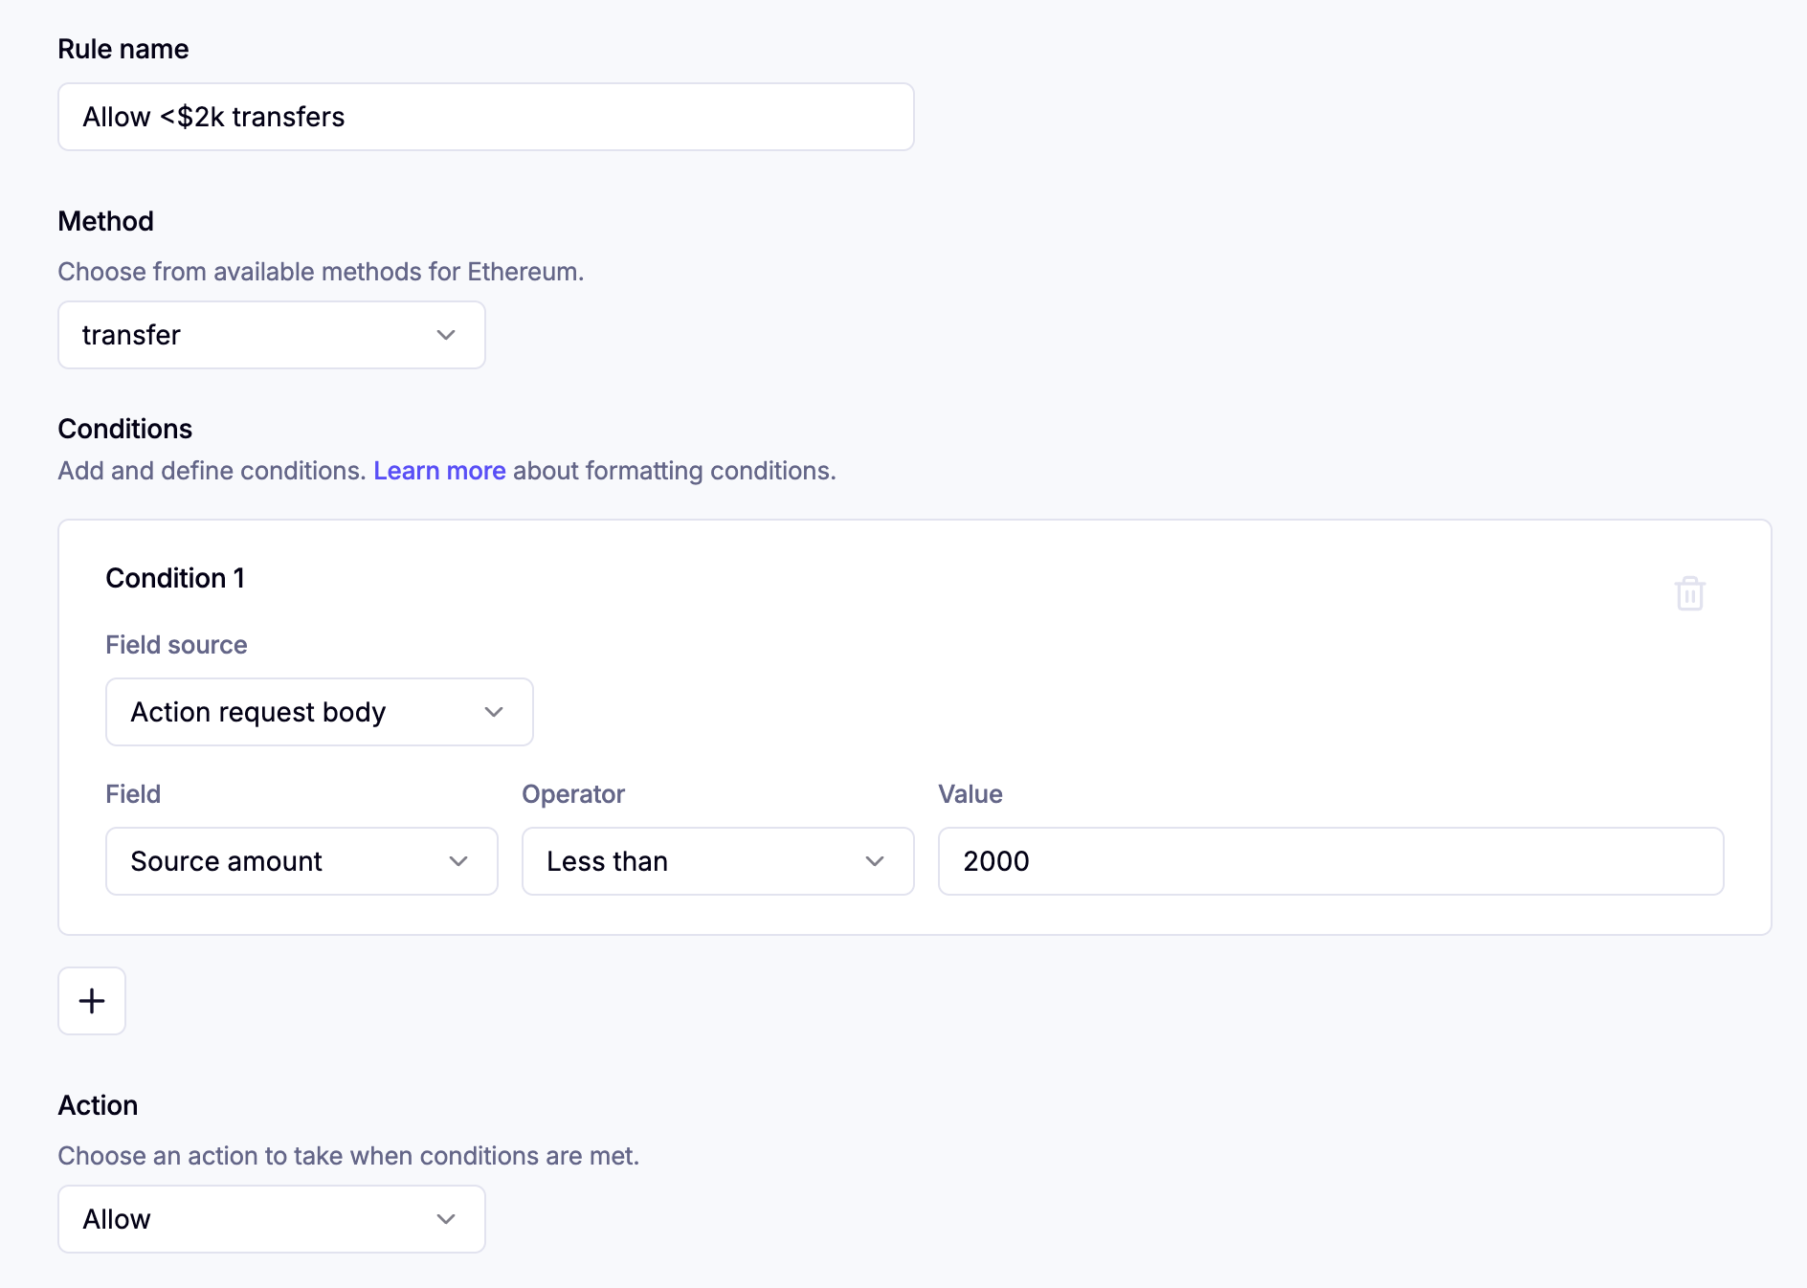Image resolution: width=1807 pixels, height=1288 pixels.
Task: Click the Conditions section heading
Action: point(125,429)
